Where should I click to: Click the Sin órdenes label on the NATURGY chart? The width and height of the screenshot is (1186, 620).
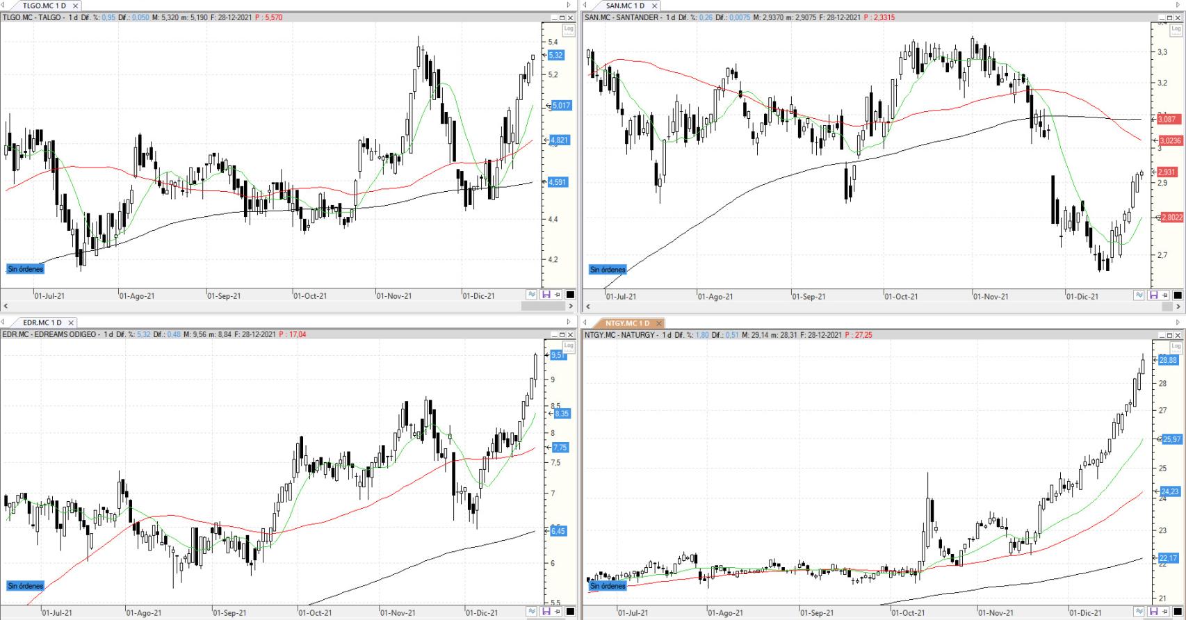click(x=608, y=586)
